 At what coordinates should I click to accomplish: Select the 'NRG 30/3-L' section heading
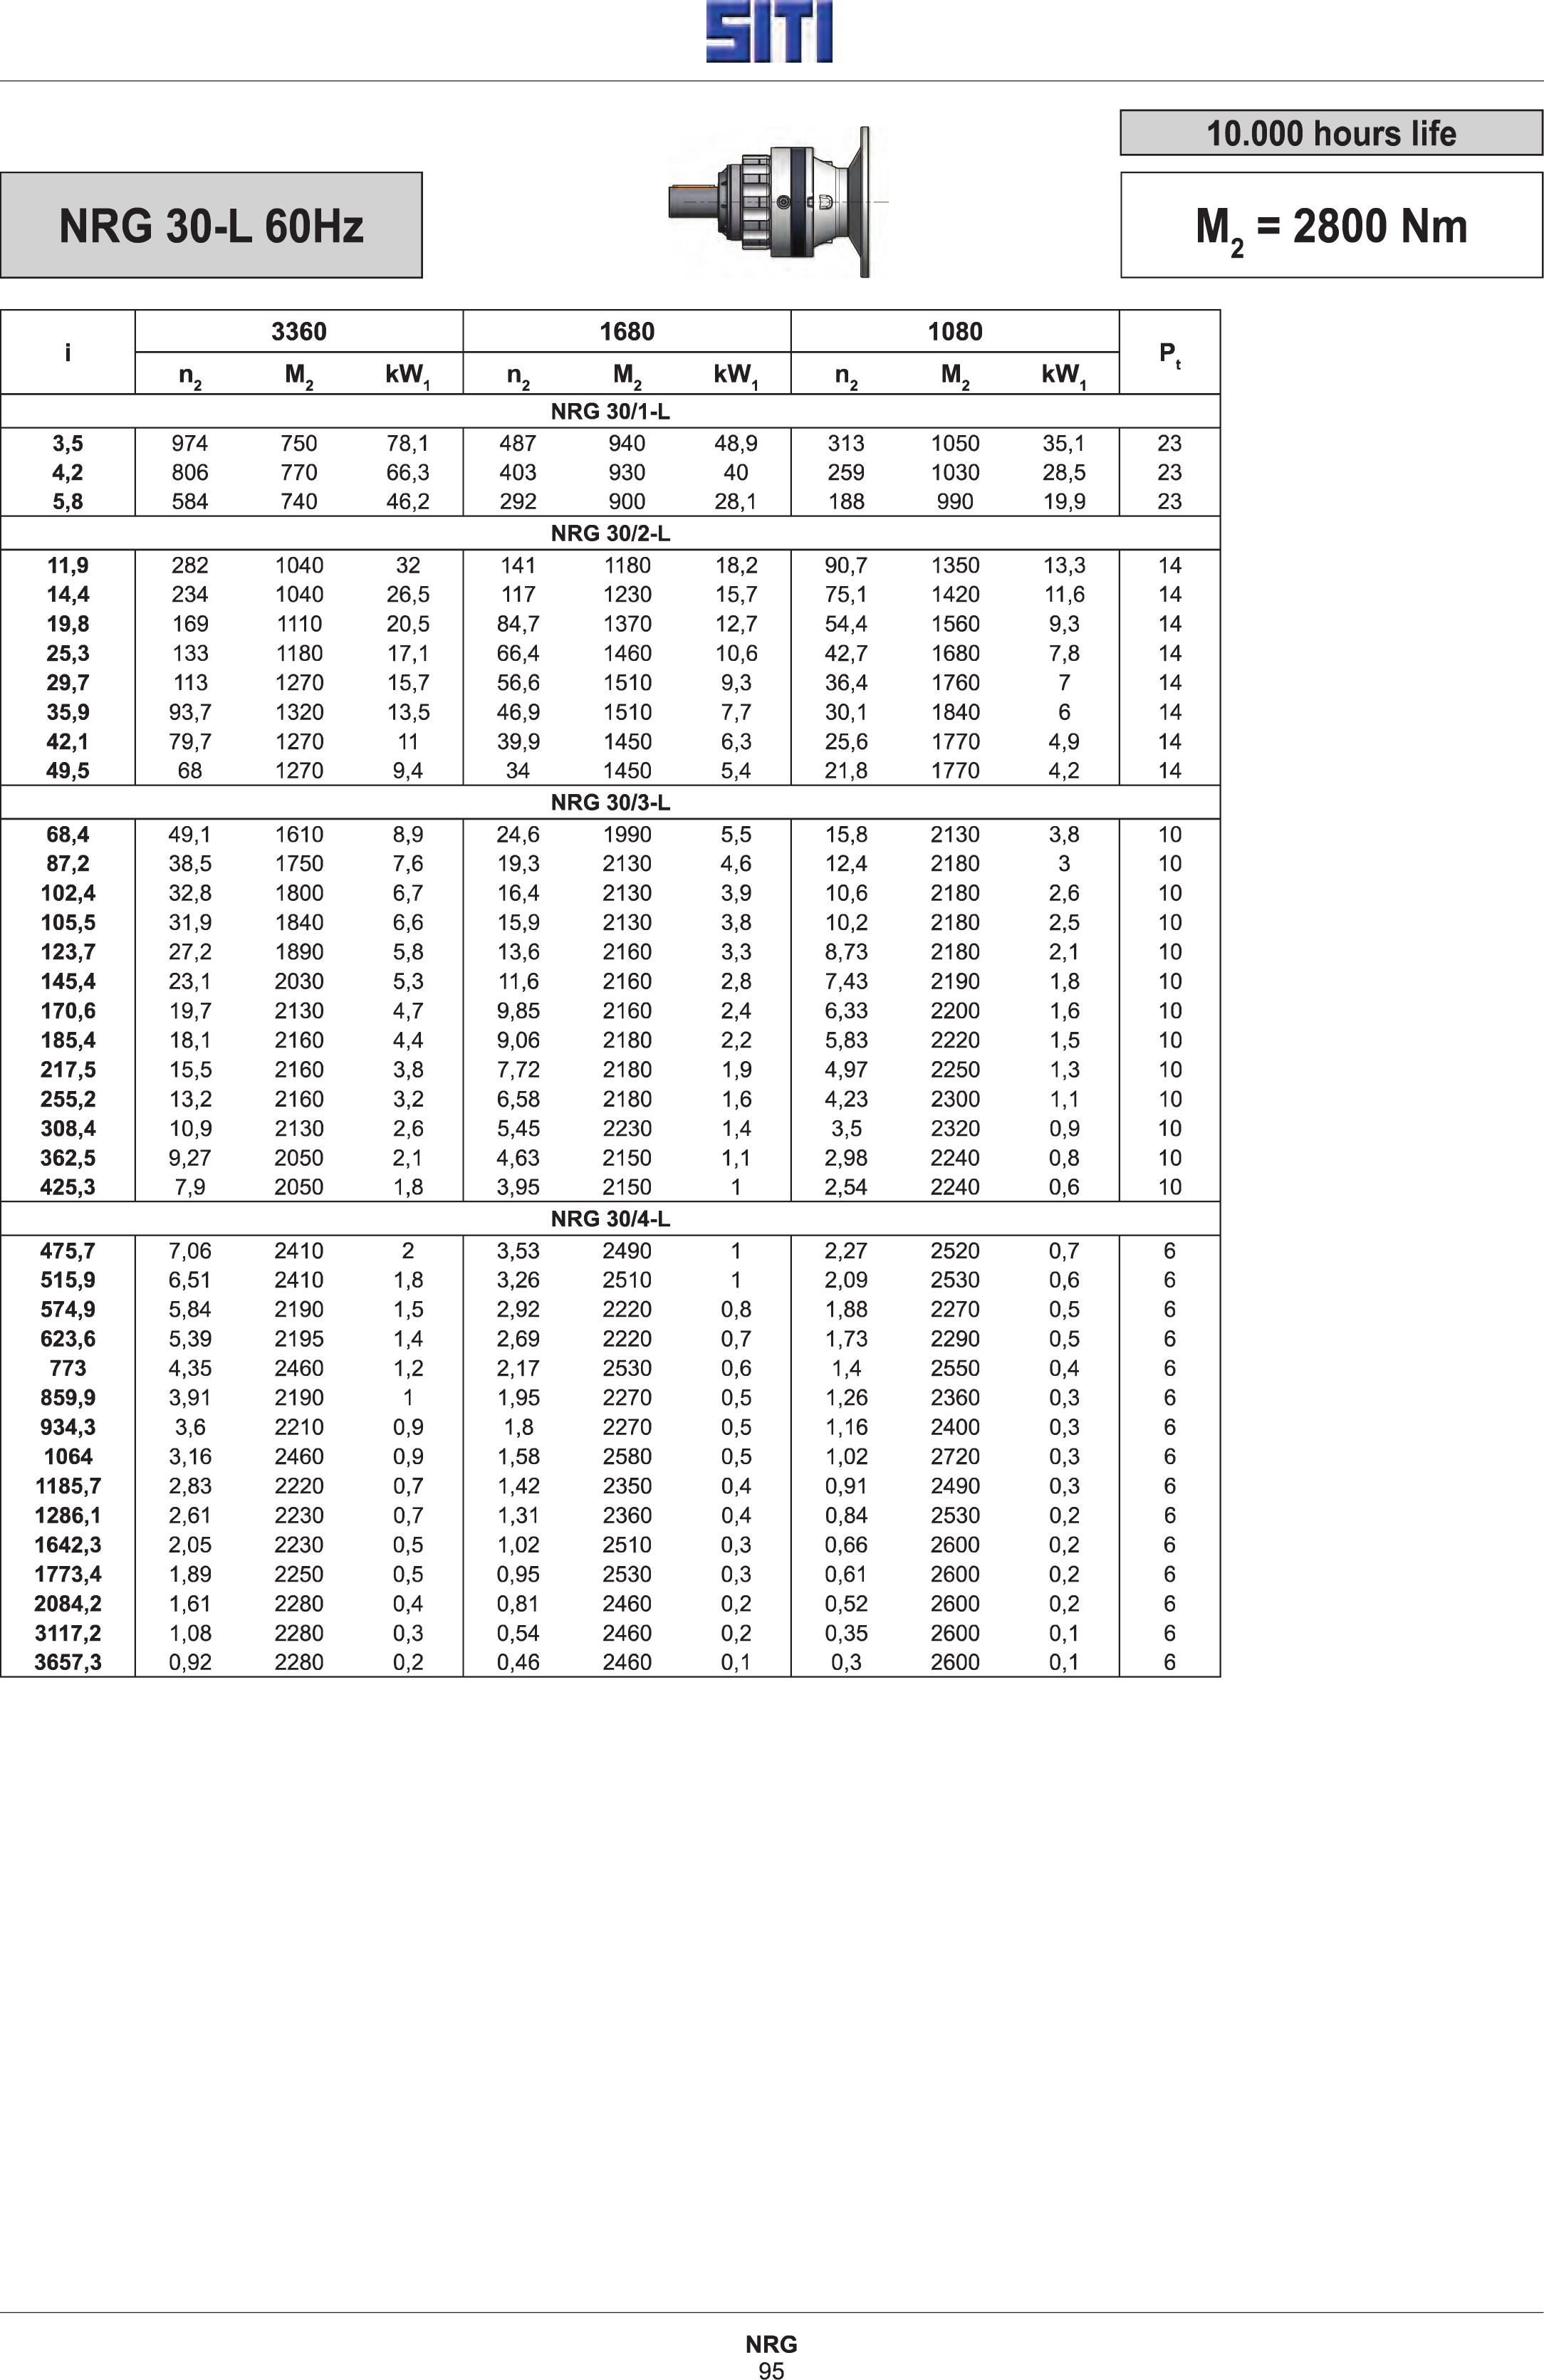[x=610, y=803]
